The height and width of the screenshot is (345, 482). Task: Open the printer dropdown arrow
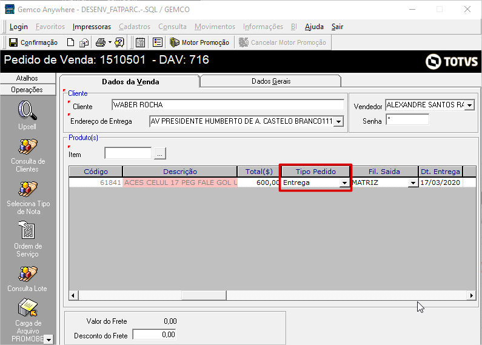point(110,42)
